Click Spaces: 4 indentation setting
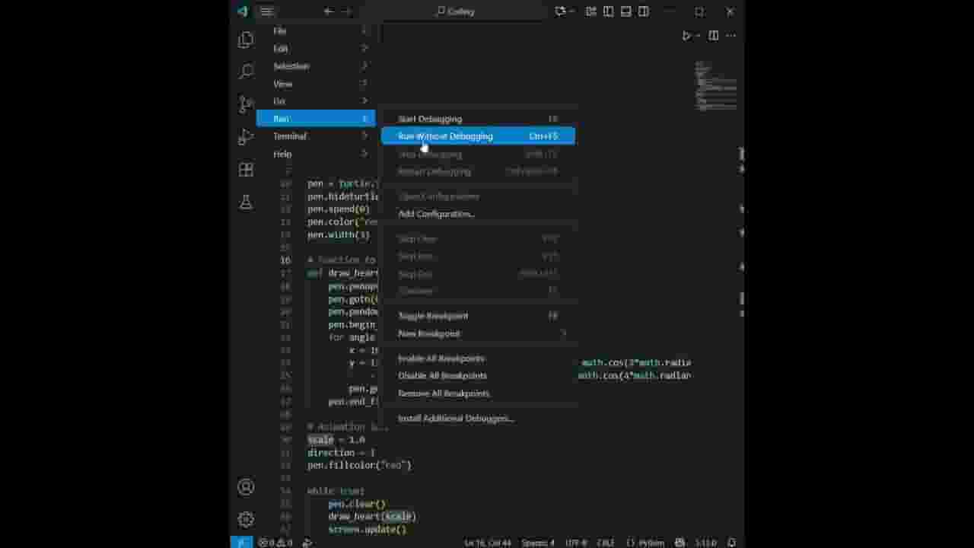 (538, 543)
